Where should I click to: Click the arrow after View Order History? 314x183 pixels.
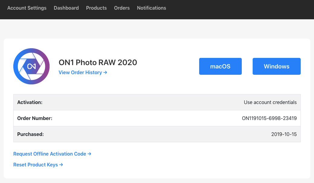105,72
